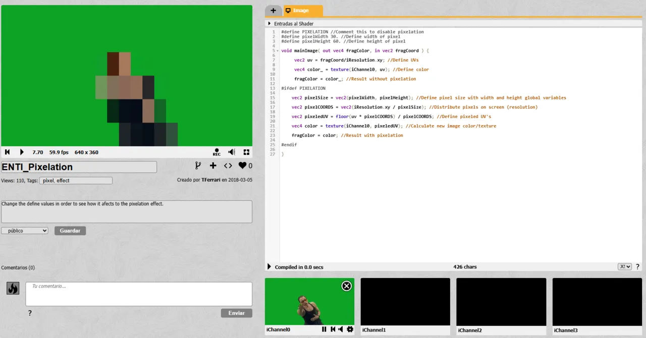Screen dimensions: 646x338
Task: Fork this shader
Action: click(198, 165)
